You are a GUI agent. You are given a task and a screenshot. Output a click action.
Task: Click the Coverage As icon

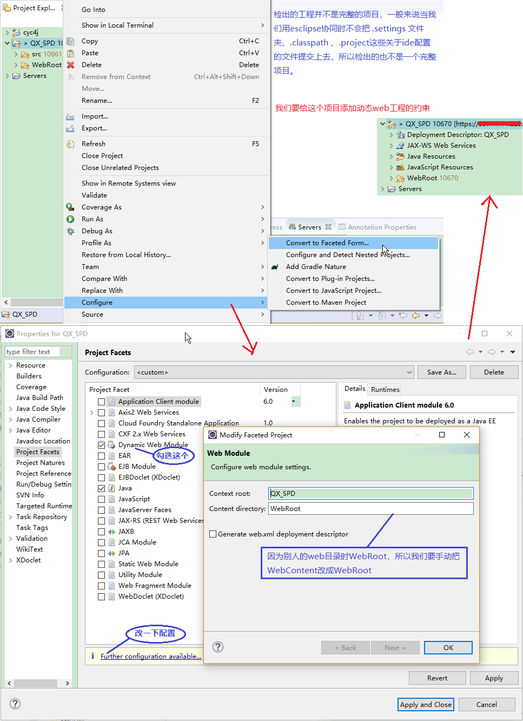pyautogui.click(x=70, y=207)
